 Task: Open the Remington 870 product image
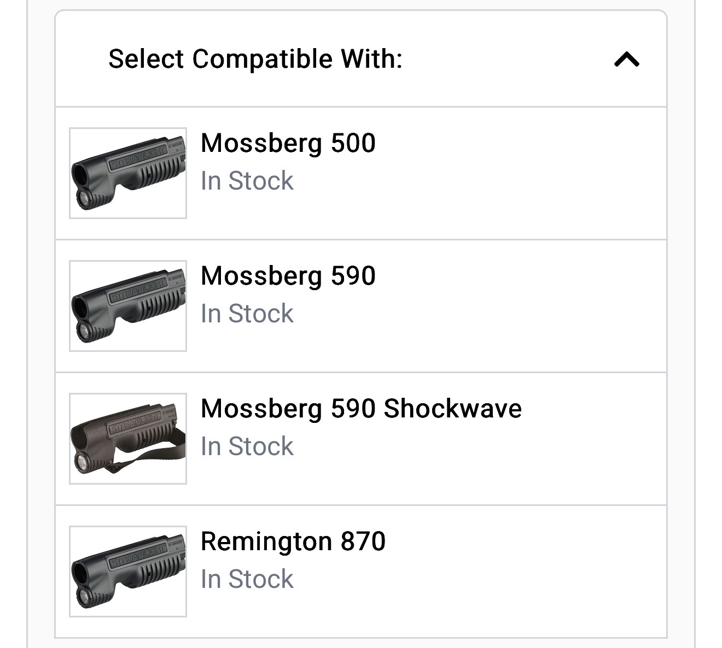coord(128,572)
